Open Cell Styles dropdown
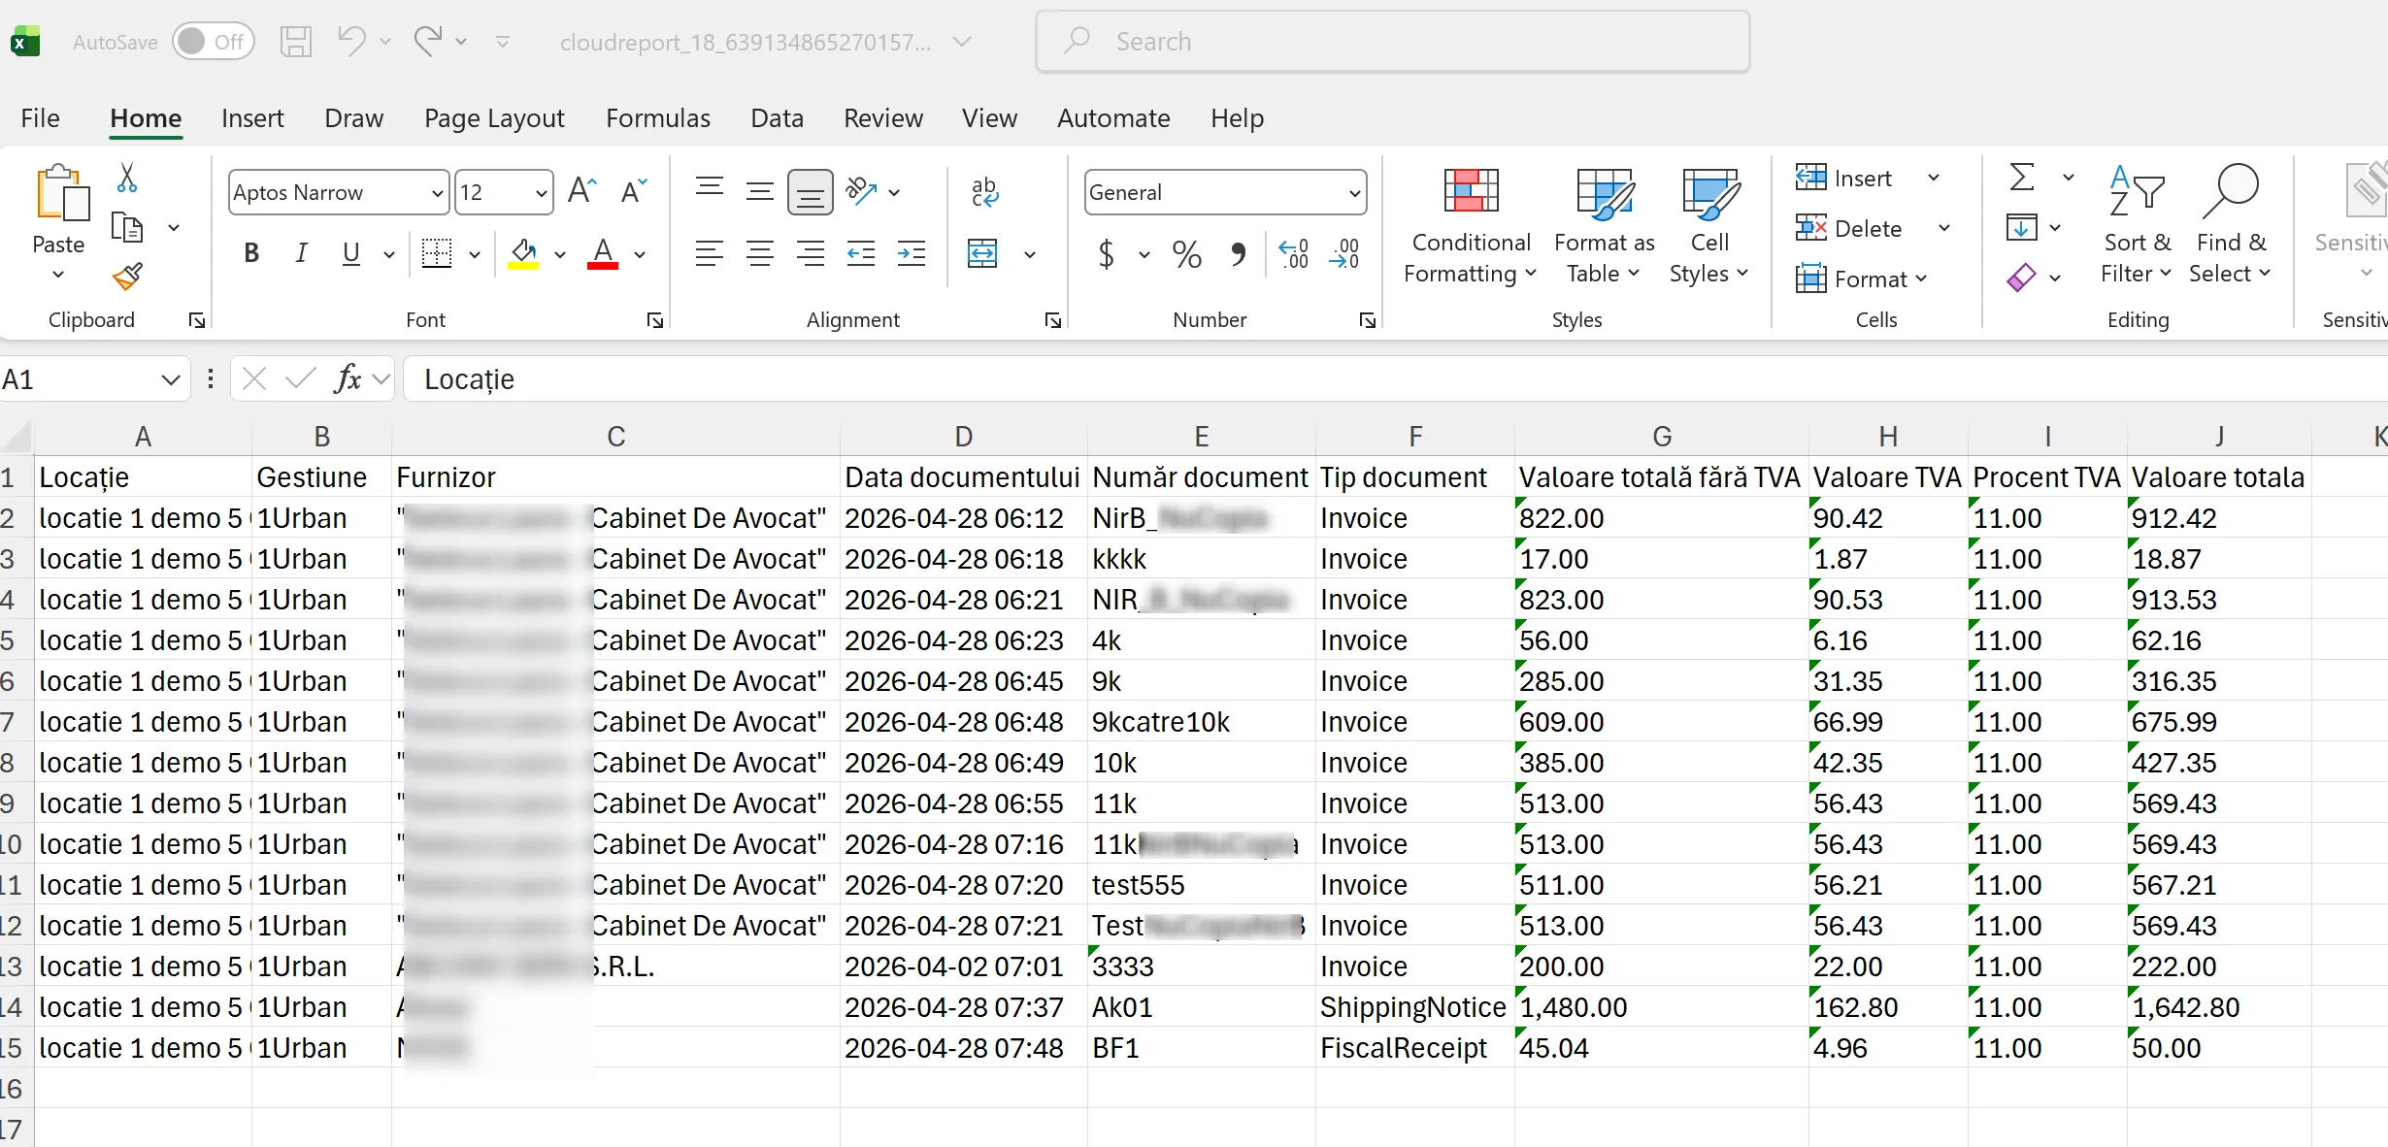Screen dimensions: 2388x1147 tap(1709, 226)
